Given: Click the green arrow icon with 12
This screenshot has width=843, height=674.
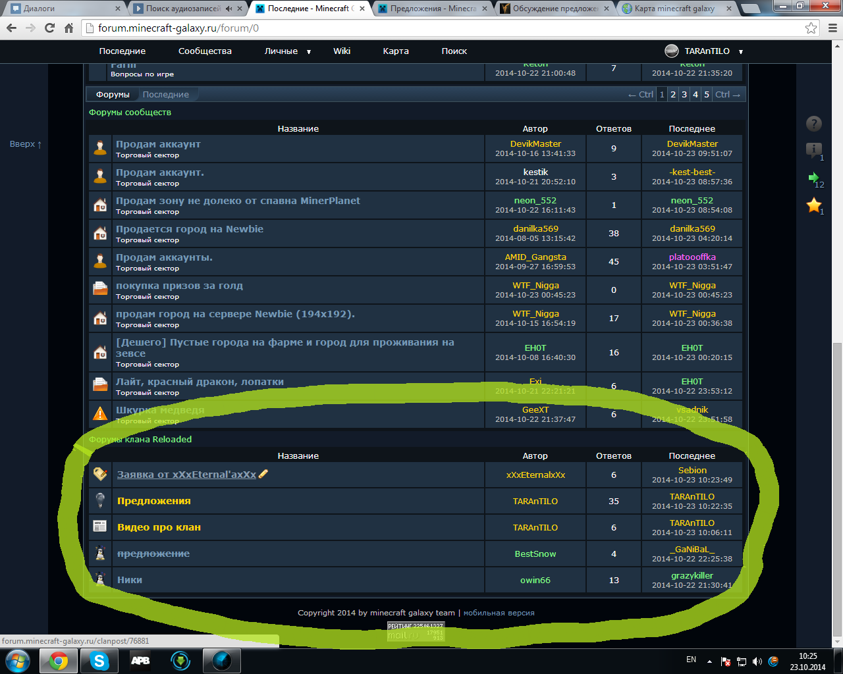Looking at the screenshot, I should [814, 178].
